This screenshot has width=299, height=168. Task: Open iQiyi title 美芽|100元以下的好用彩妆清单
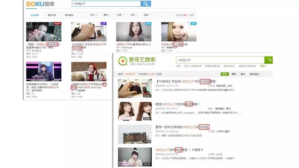tap(178, 104)
